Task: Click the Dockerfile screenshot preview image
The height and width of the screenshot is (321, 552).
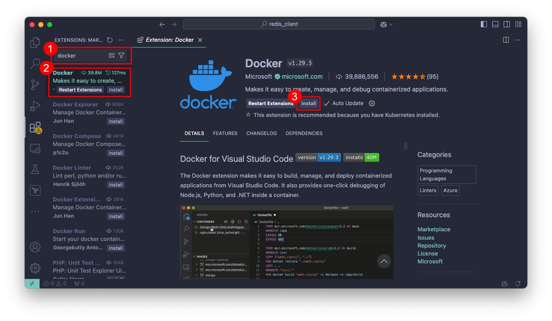Action: (x=287, y=242)
